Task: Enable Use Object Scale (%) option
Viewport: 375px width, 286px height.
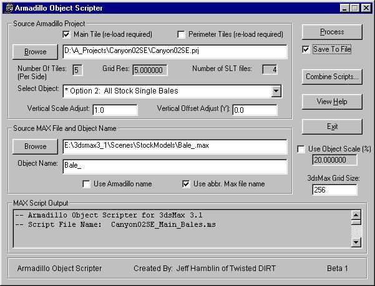Action: click(302, 150)
